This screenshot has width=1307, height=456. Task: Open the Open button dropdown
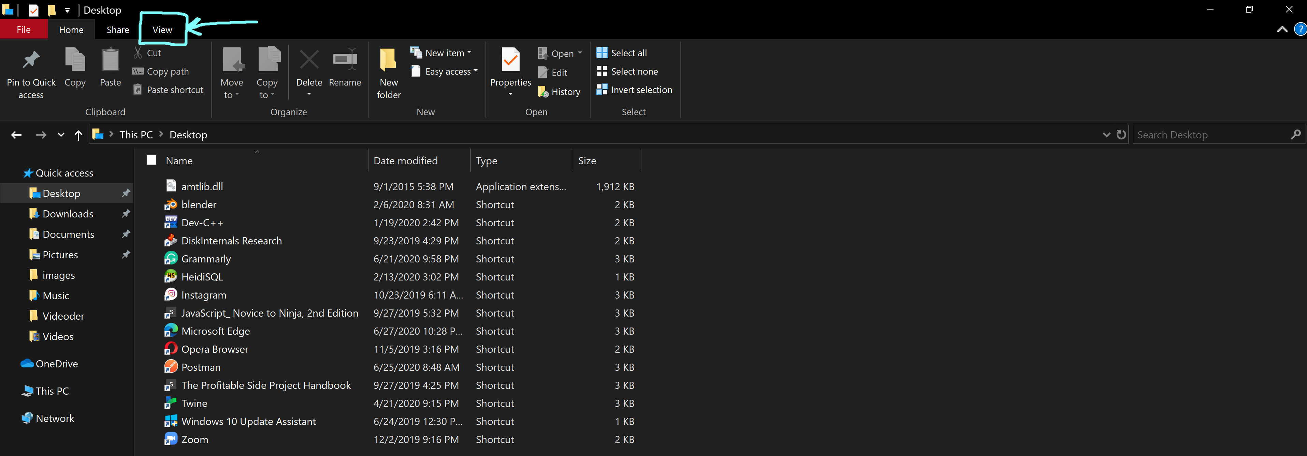(580, 53)
